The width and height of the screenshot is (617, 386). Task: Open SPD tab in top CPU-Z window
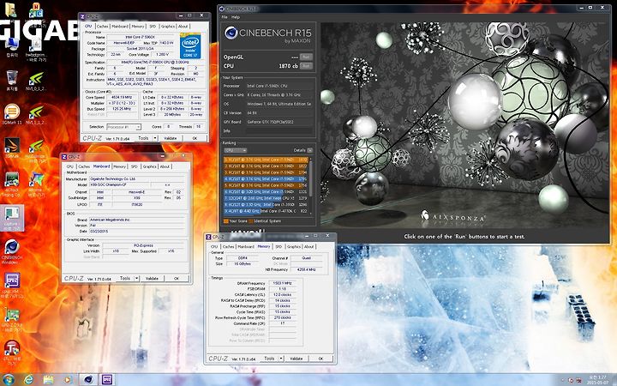(x=153, y=27)
